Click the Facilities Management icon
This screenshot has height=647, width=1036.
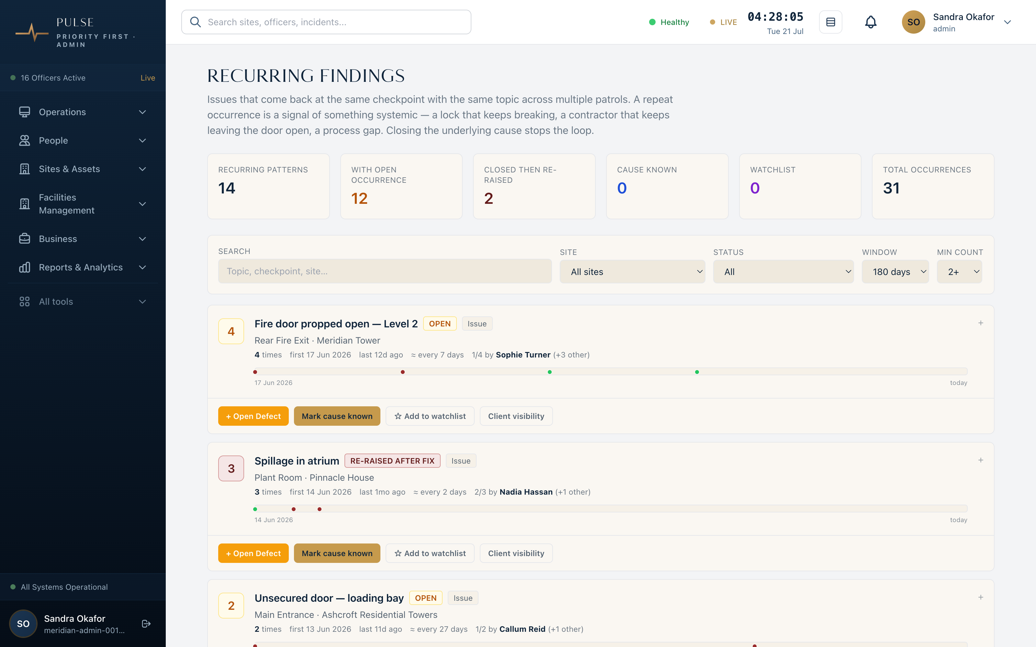(x=24, y=204)
